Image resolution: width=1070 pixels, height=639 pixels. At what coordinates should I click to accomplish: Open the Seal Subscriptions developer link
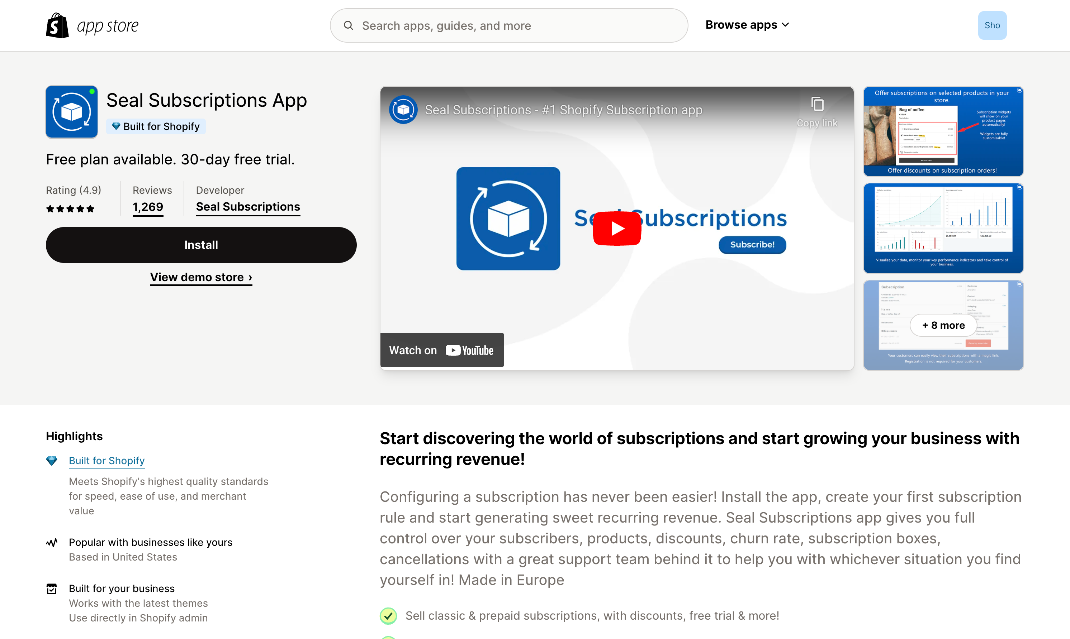point(248,207)
